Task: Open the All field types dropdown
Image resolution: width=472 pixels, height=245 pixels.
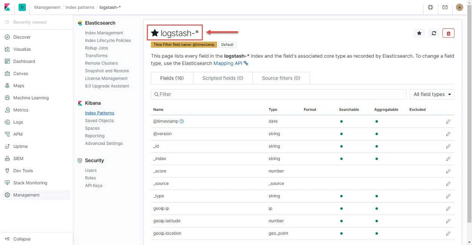Action: 432,94
